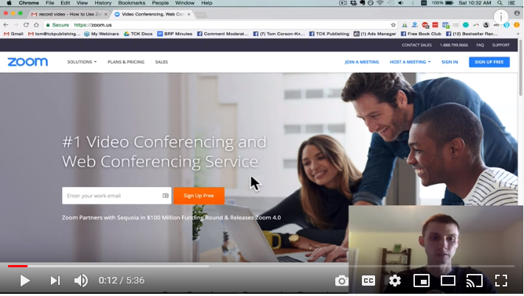This screenshot has width=524, height=296.
Task: Open Contact Sales link
Action: pyautogui.click(x=416, y=45)
